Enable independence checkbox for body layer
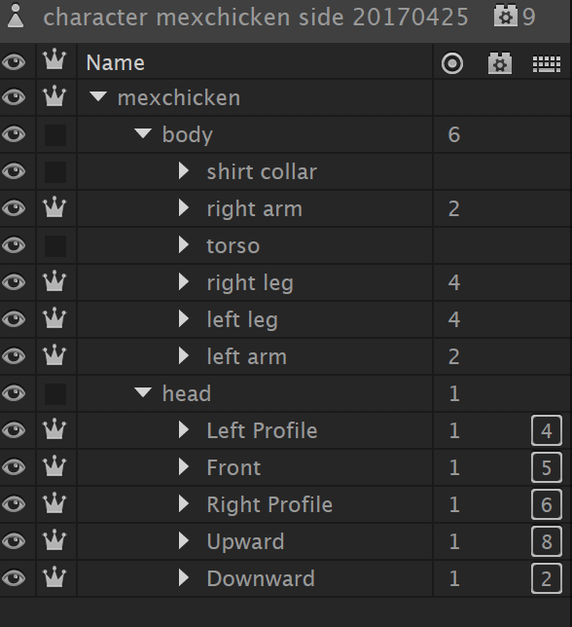 55,134
